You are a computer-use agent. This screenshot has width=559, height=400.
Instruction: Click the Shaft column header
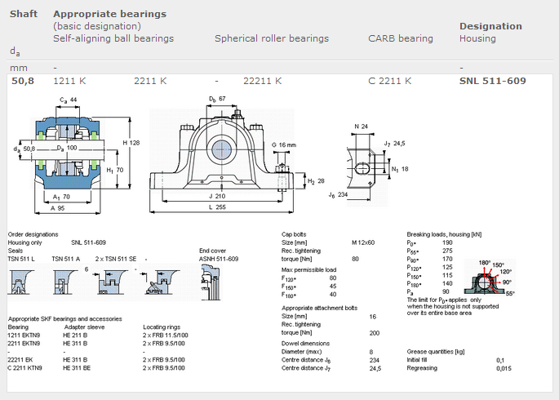[24, 14]
